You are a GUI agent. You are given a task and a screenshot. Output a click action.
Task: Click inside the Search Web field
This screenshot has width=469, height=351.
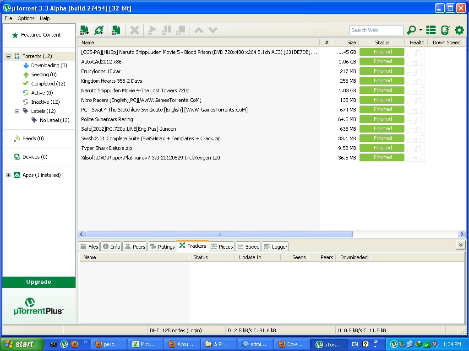coord(376,30)
